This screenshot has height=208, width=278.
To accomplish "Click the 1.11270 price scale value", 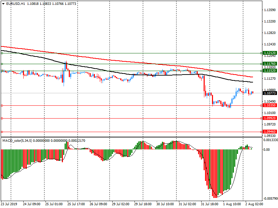I will tap(270, 79).
